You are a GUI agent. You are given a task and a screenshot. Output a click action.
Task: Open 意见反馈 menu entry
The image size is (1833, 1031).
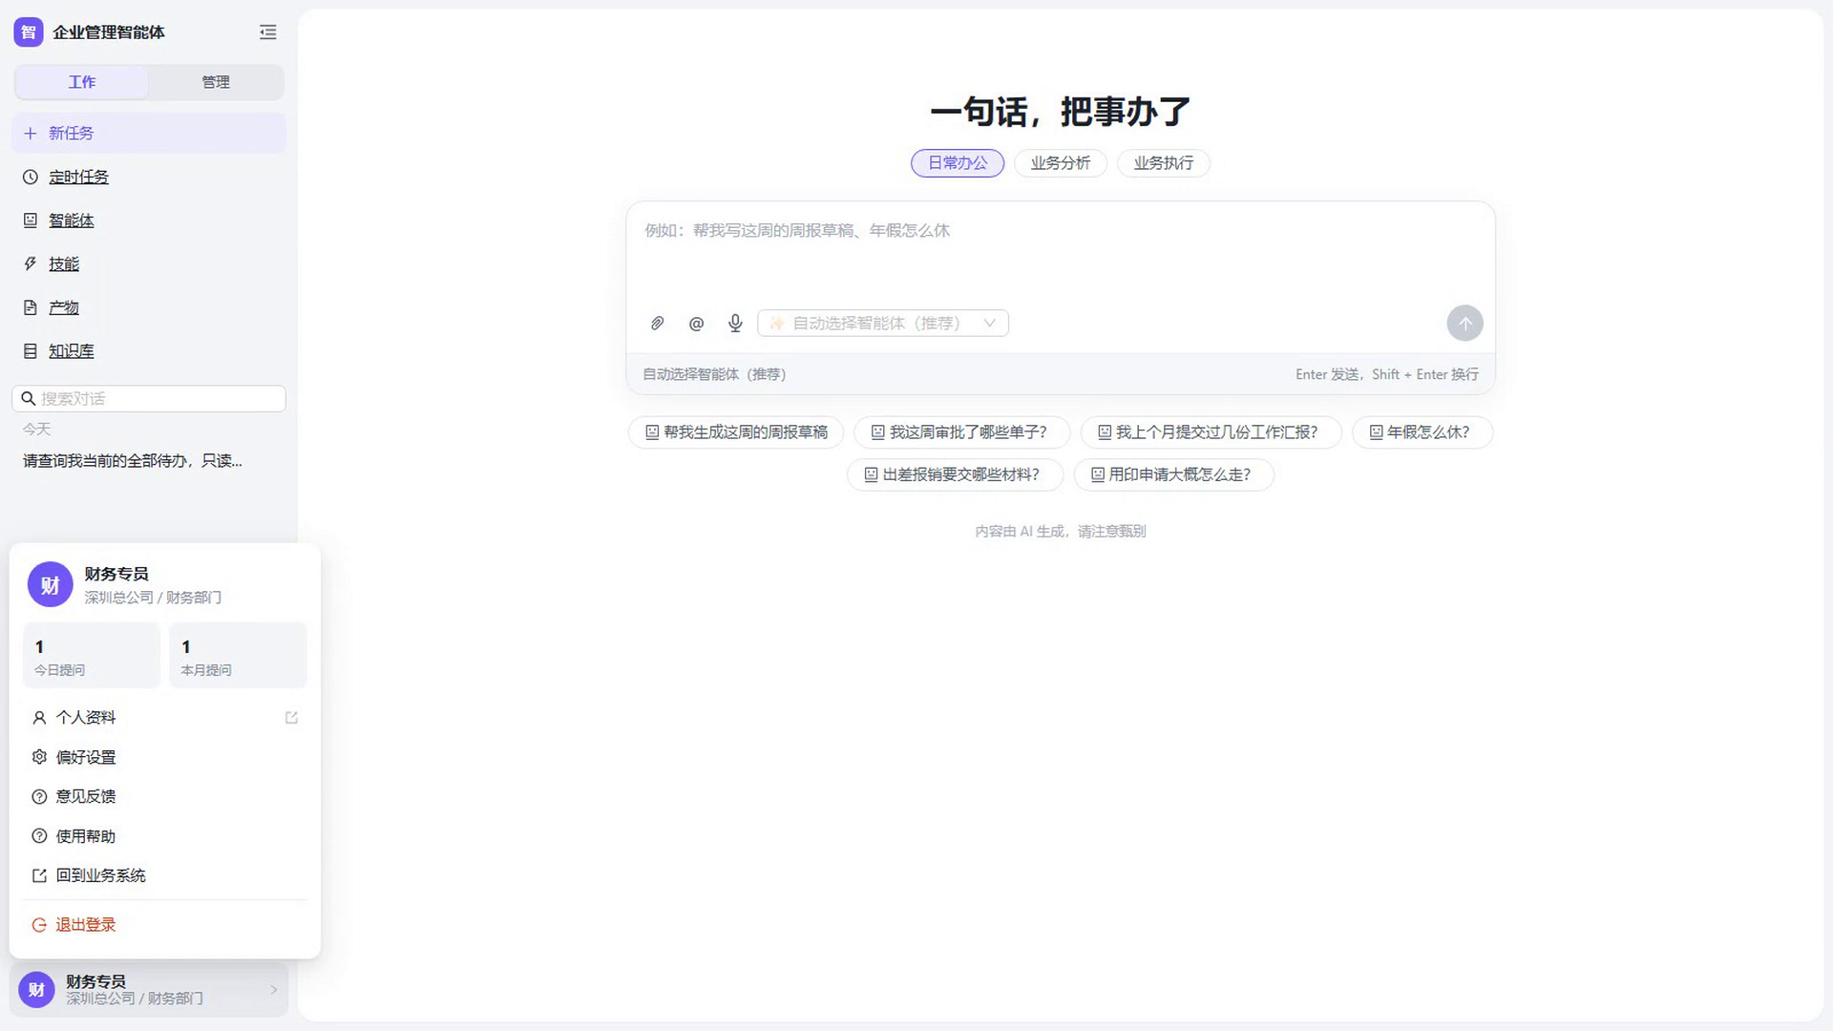(164, 797)
